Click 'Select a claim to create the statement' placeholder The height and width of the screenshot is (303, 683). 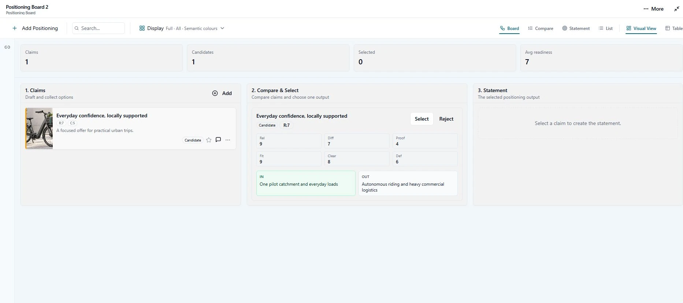(x=578, y=123)
